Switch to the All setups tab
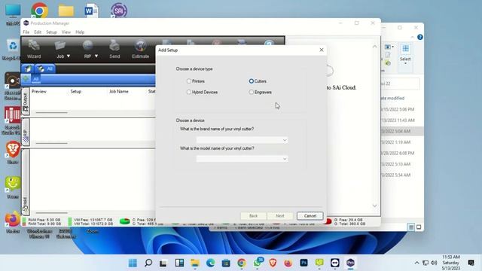This screenshot has height=271, width=482. pos(45,69)
